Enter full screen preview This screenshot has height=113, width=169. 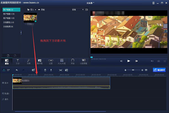coord(165,61)
